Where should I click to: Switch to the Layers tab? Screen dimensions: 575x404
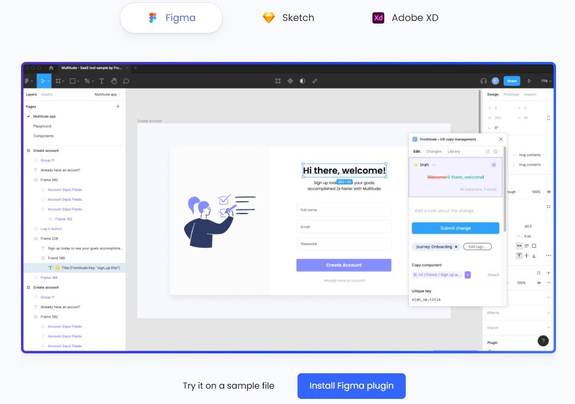coord(31,94)
